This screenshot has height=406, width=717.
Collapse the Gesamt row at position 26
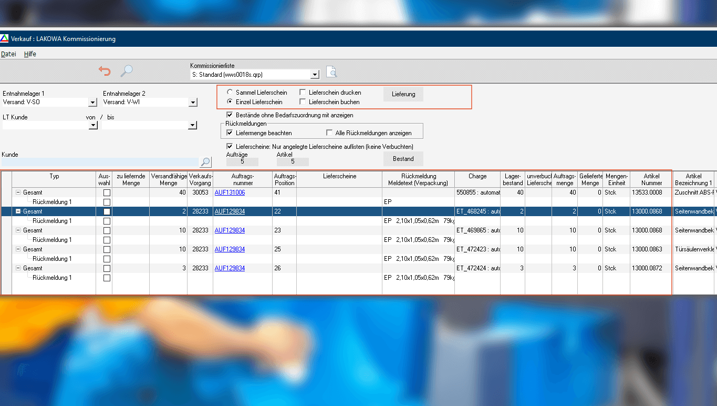pos(18,268)
